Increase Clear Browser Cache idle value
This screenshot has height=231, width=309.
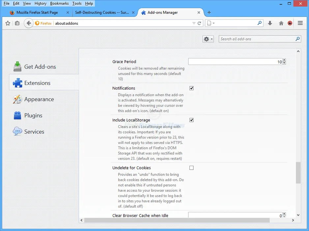[x=284, y=214]
